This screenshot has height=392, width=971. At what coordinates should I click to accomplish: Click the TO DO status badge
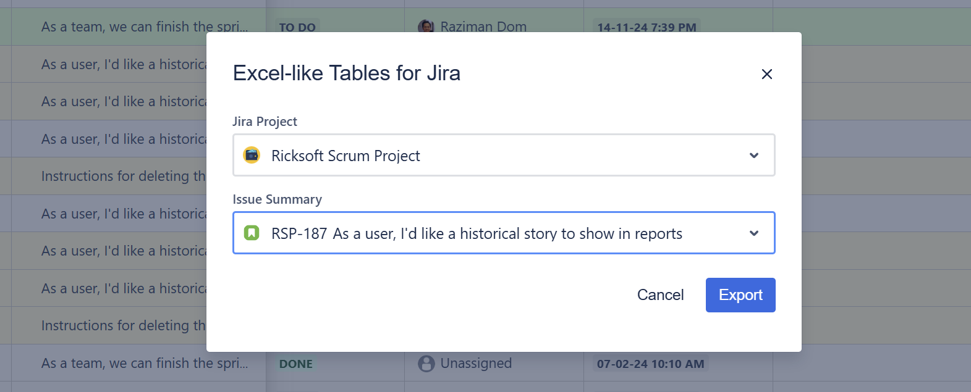coord(297,28)
